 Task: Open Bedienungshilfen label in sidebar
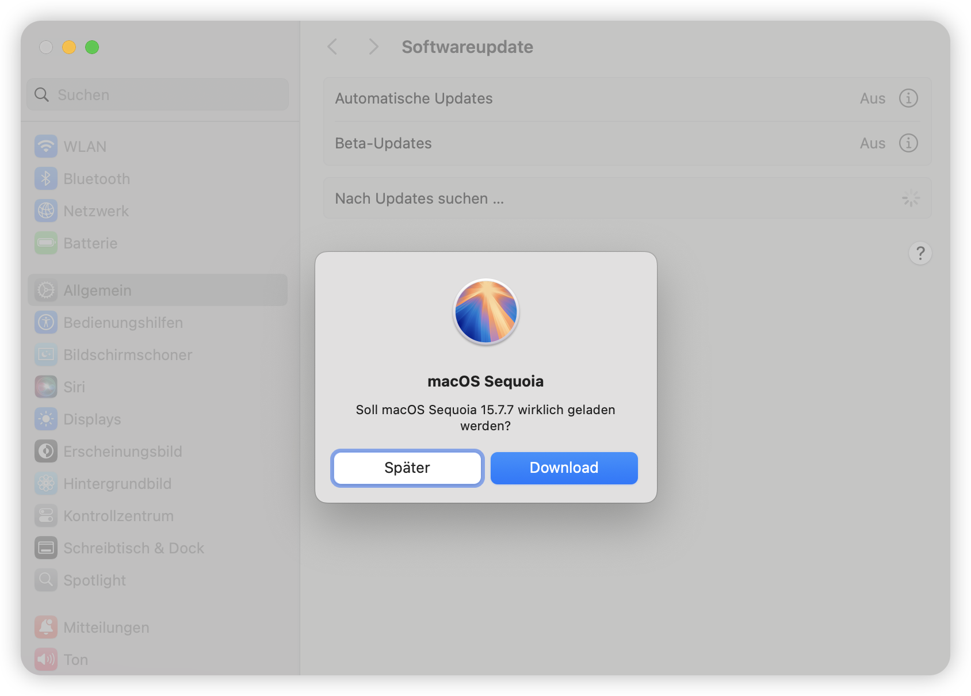(x=123, y=323)
